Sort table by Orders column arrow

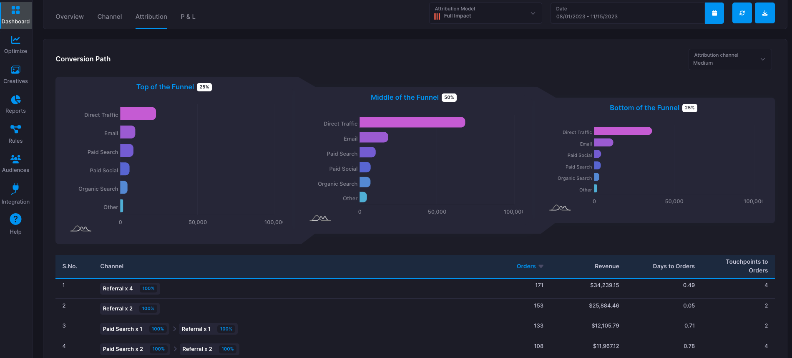(541, 266)
